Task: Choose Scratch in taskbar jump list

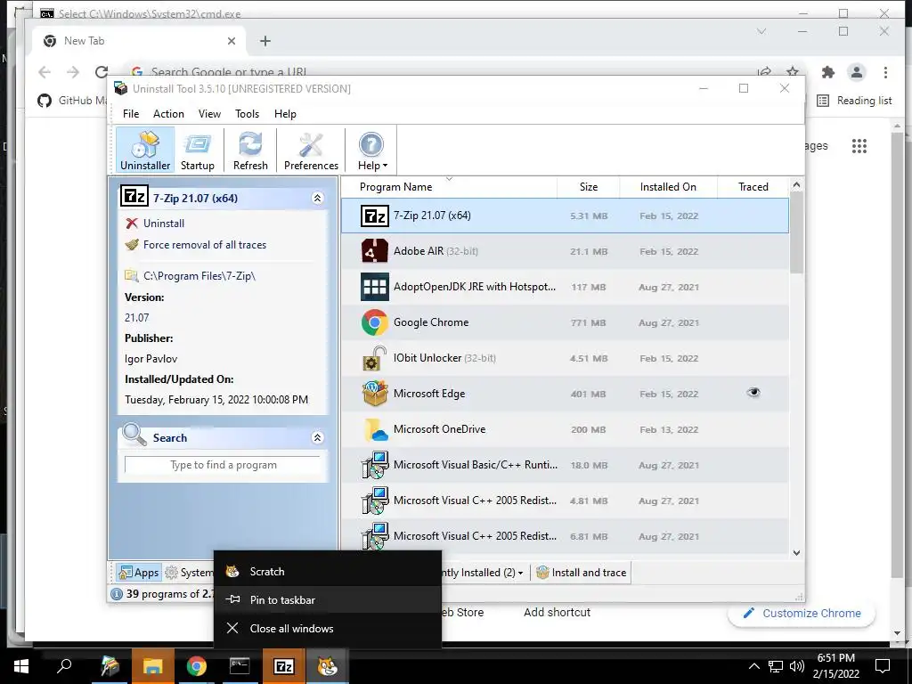Action: 328,571
